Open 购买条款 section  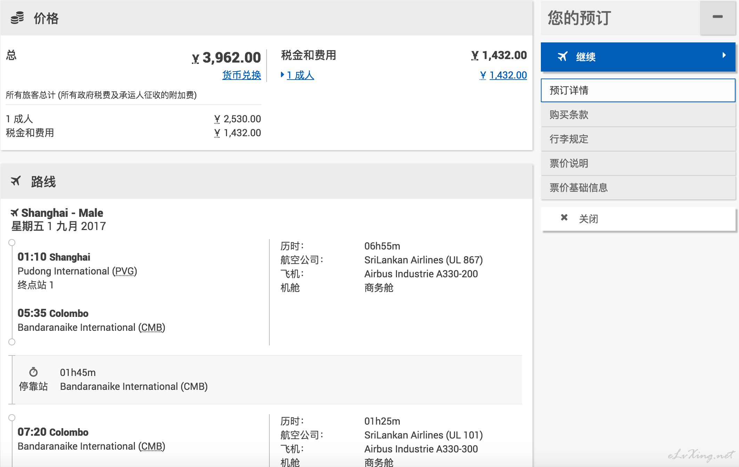click(638, 115)
